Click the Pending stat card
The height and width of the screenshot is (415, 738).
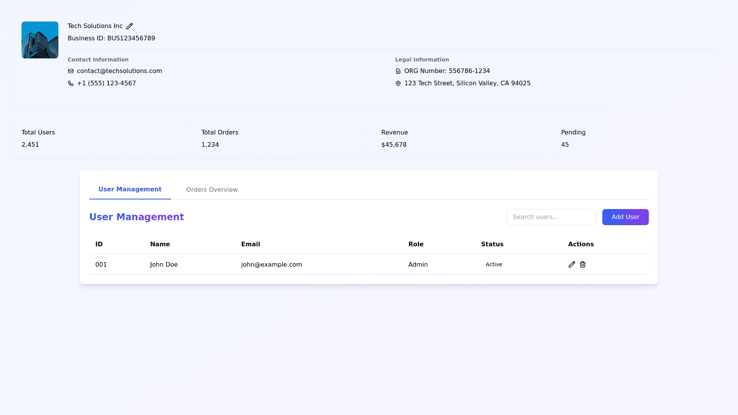pyautogui.click(x=639, y=139)
